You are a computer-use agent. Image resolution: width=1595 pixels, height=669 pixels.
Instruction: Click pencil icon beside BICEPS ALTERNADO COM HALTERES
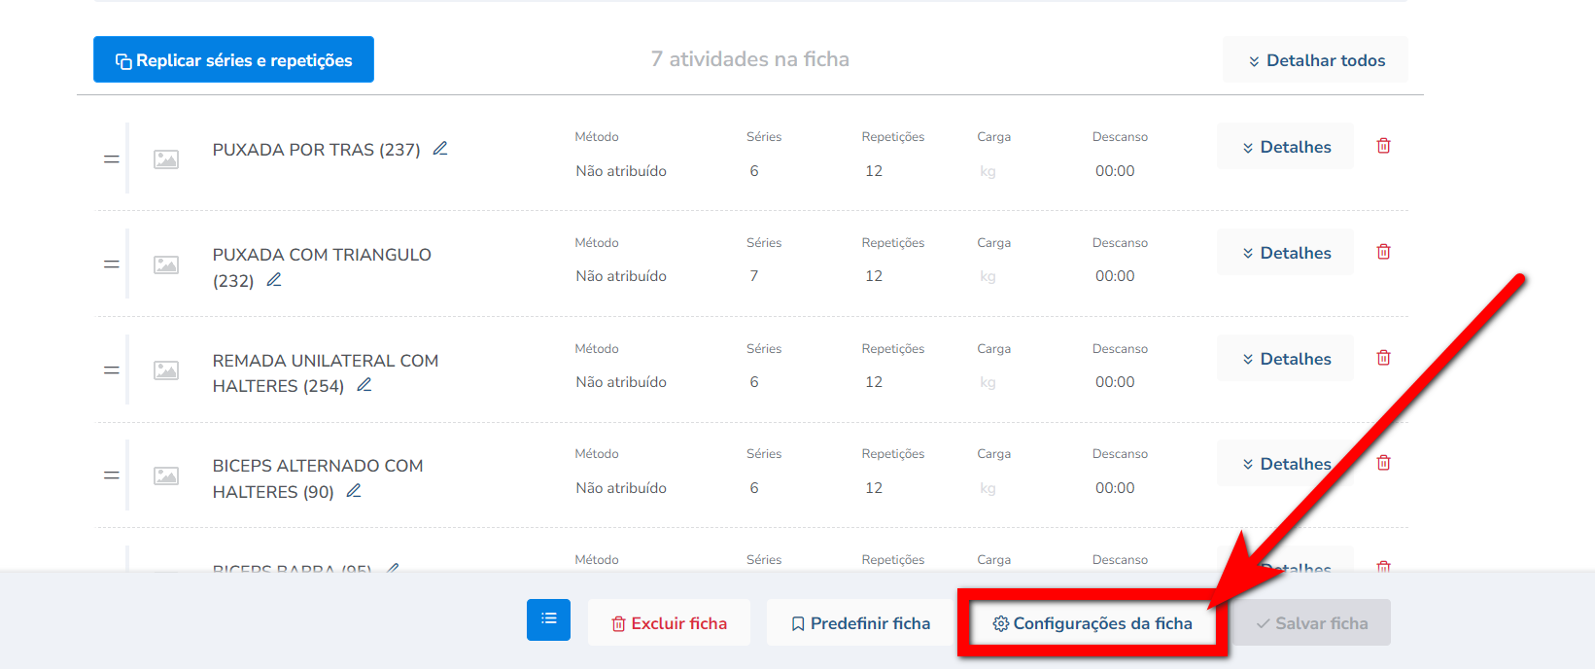pyautogui.click(x=354, y=491)
